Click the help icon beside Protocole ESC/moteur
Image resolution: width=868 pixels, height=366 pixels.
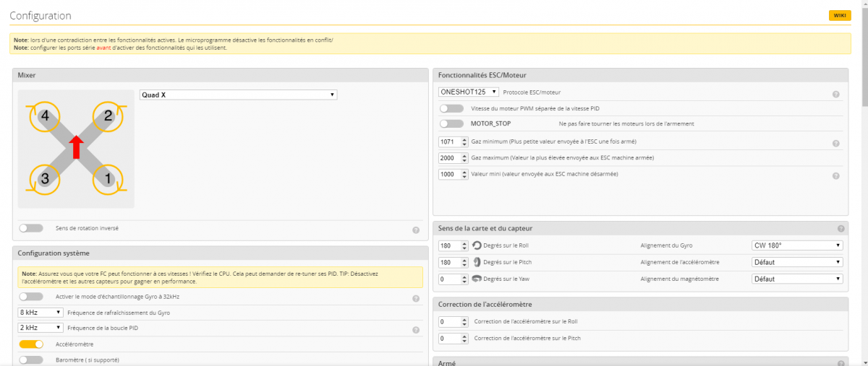835,95
